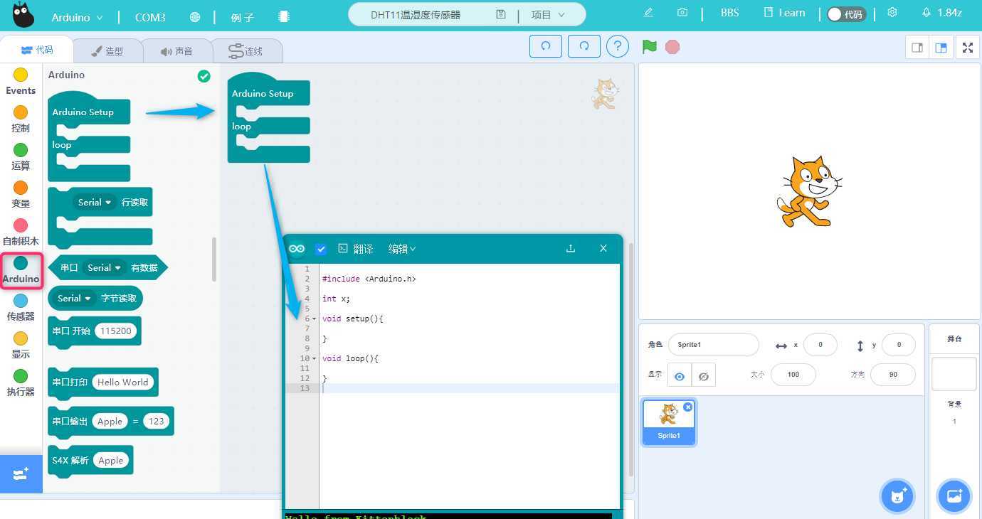Open Serial dropdown in 字节读取 block
982x519 pixels.
point(74,299)
